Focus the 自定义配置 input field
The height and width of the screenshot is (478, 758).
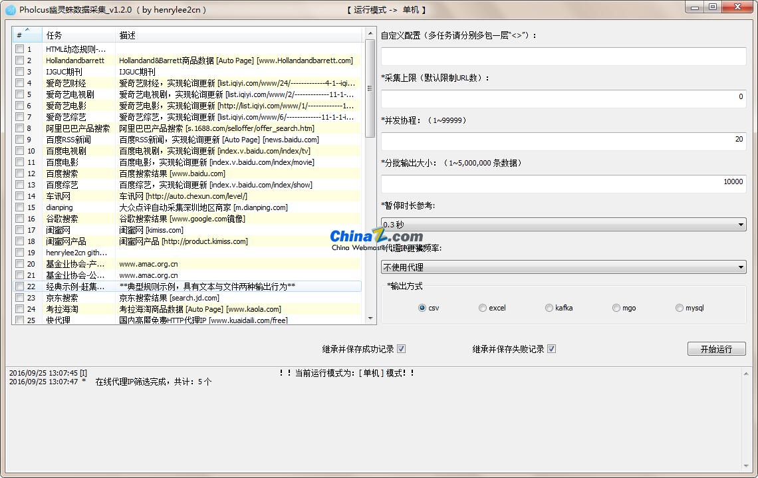[563, 57]
